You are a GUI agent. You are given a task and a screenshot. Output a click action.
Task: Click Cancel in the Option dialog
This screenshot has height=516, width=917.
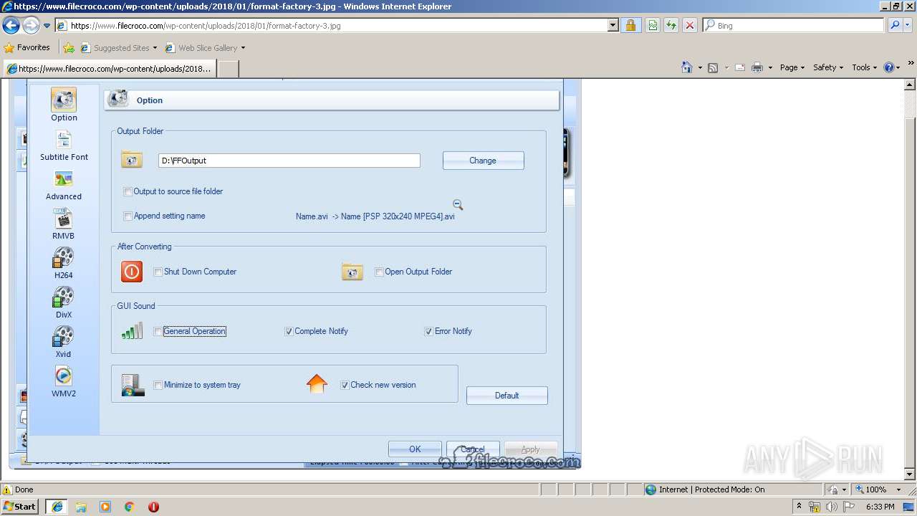(473, 449)
